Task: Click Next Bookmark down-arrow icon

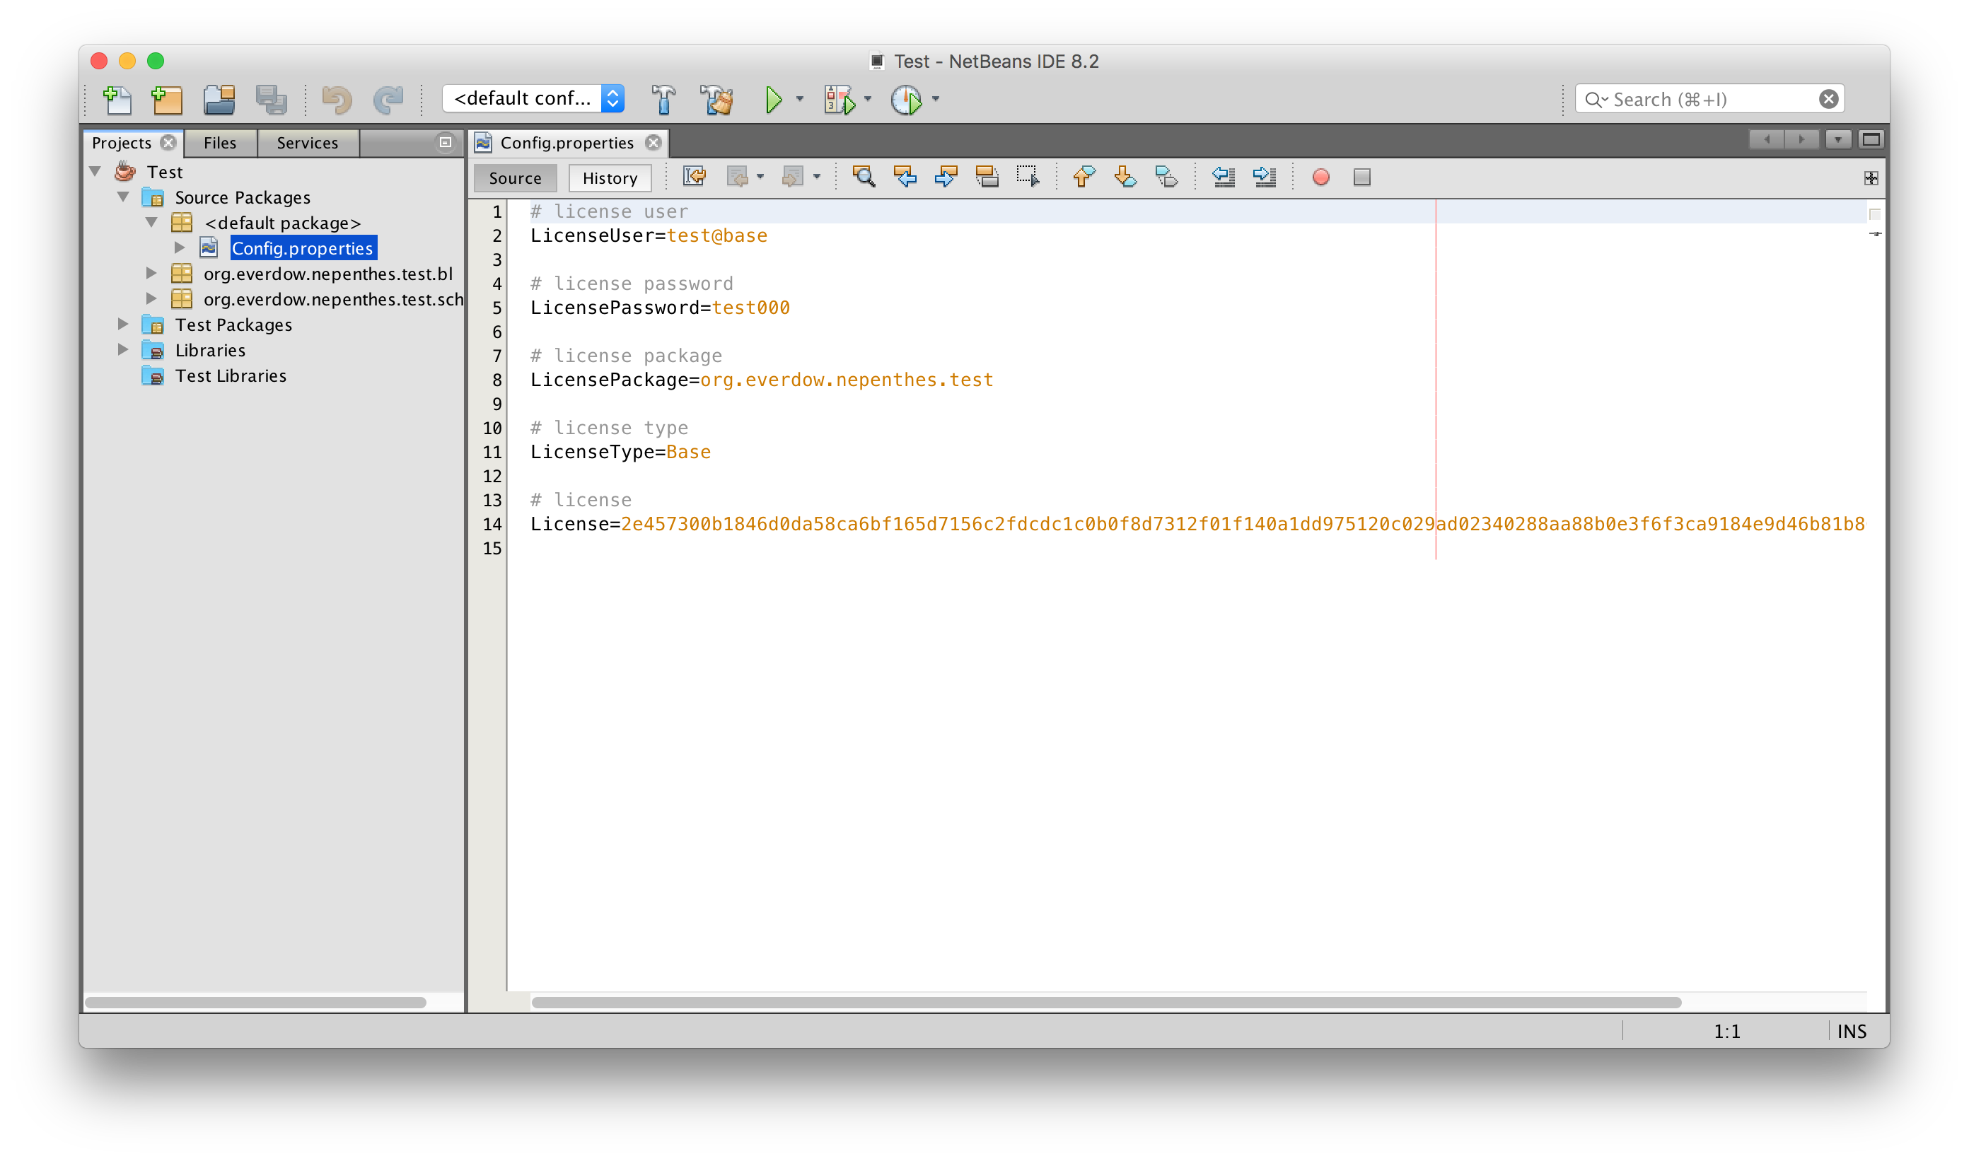Action: (x=1125, y=177)
